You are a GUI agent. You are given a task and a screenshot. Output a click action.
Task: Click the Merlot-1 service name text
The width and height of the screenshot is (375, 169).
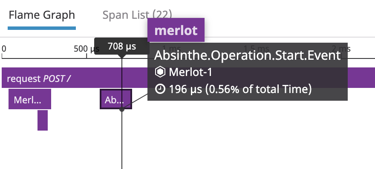click(x=190, y=72)
